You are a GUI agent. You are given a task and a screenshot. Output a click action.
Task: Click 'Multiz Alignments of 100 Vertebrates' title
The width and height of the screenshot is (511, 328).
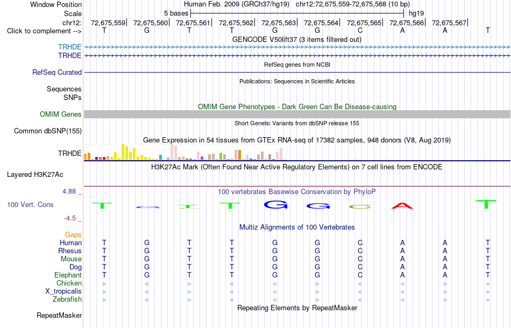297,227
